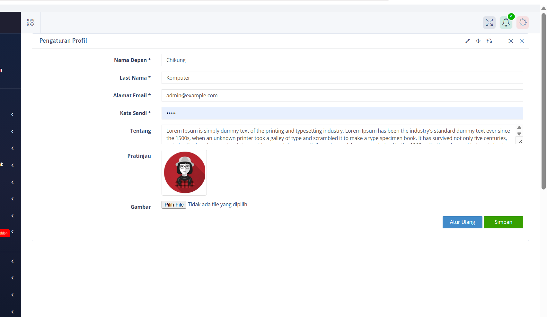Image resolution: width=547 pixels, height=317 pixels.
Task: Collapse the panel with the minus icon
Action: pyautogui.click(x=500, y=41)
